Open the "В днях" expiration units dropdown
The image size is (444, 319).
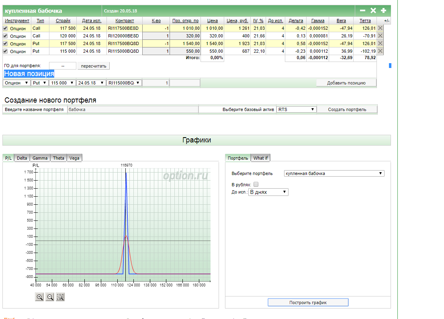click(x=268, y=192)
